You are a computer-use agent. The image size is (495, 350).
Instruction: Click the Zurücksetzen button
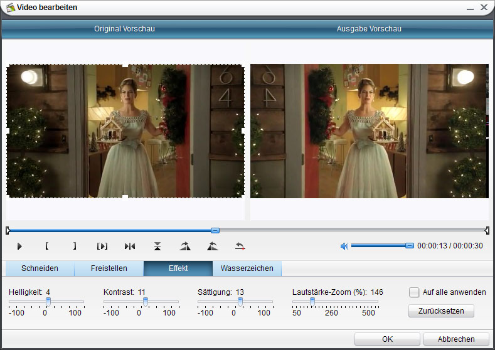click(x=441, y=311)
